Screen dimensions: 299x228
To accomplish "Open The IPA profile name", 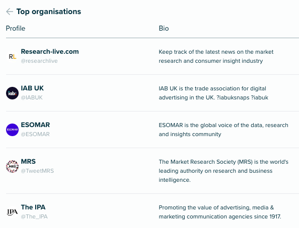I will coord(33,207).
